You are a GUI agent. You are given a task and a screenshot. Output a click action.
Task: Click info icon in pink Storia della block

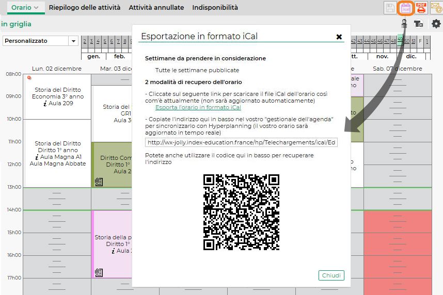point(113,251)
